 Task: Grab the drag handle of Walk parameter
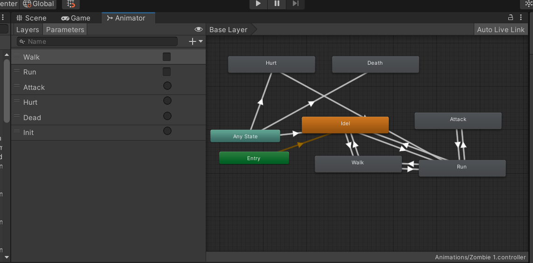[17, 55]
